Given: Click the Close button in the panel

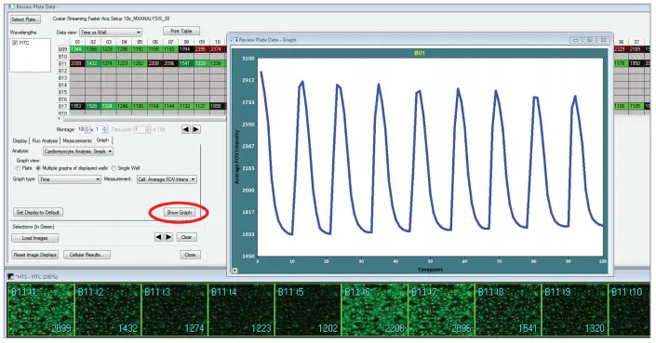Looking at the screenshot, I should 190,255.
